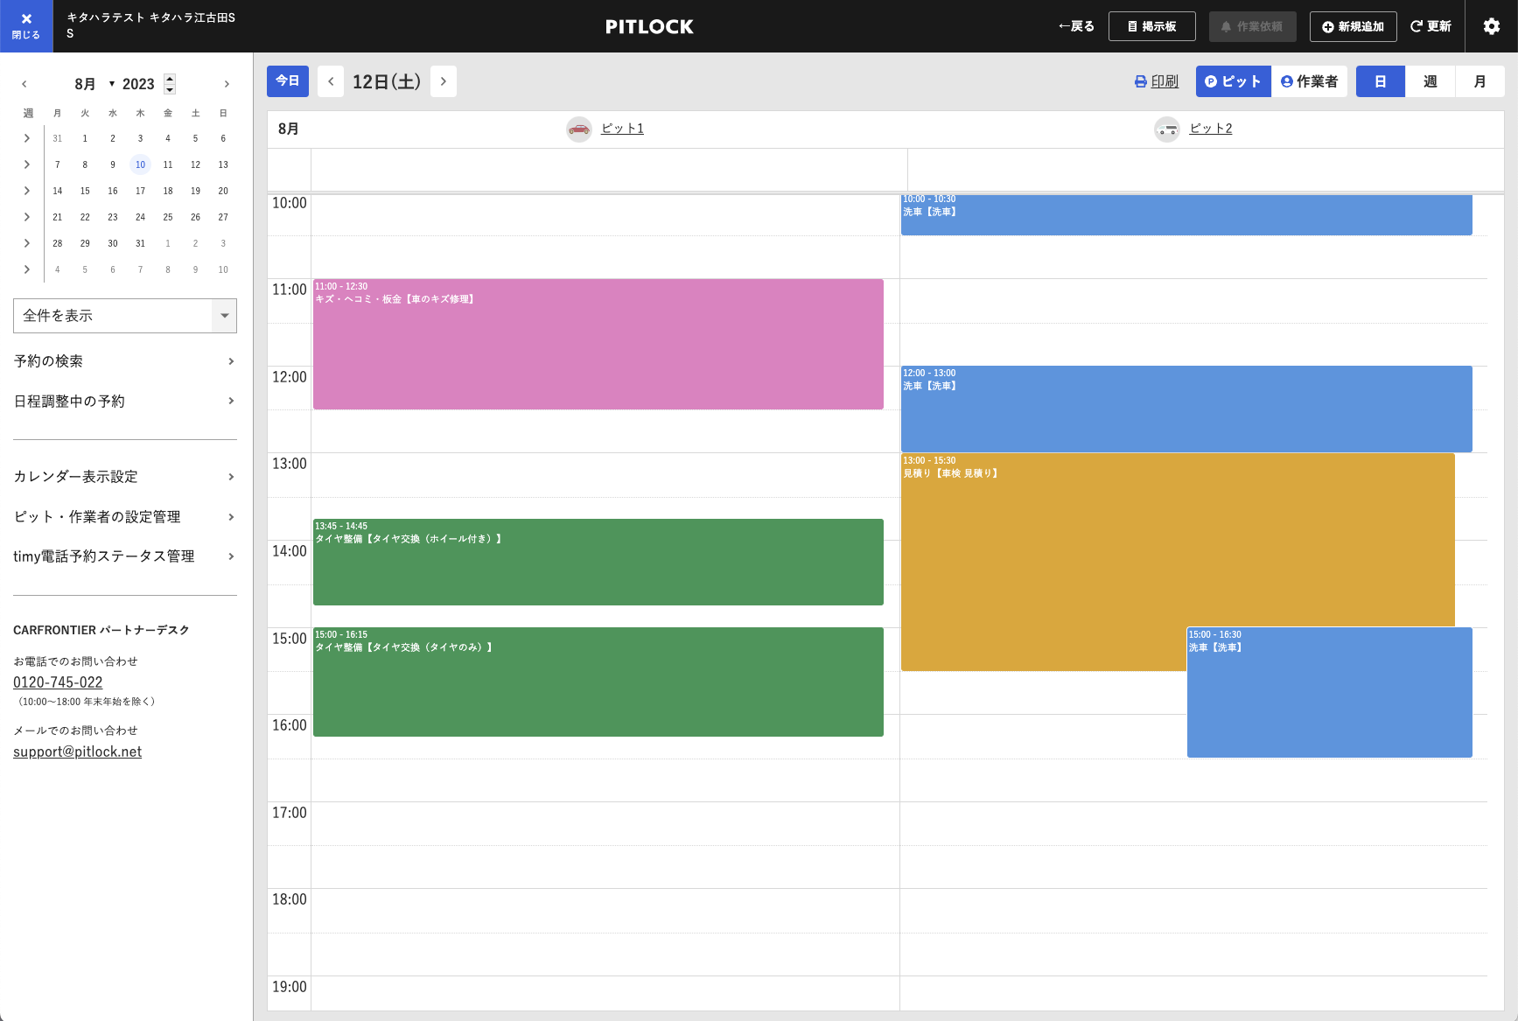1518x1021 pixels.
Task: Show next month in mini calendar
Action: [x=227, y=84]
